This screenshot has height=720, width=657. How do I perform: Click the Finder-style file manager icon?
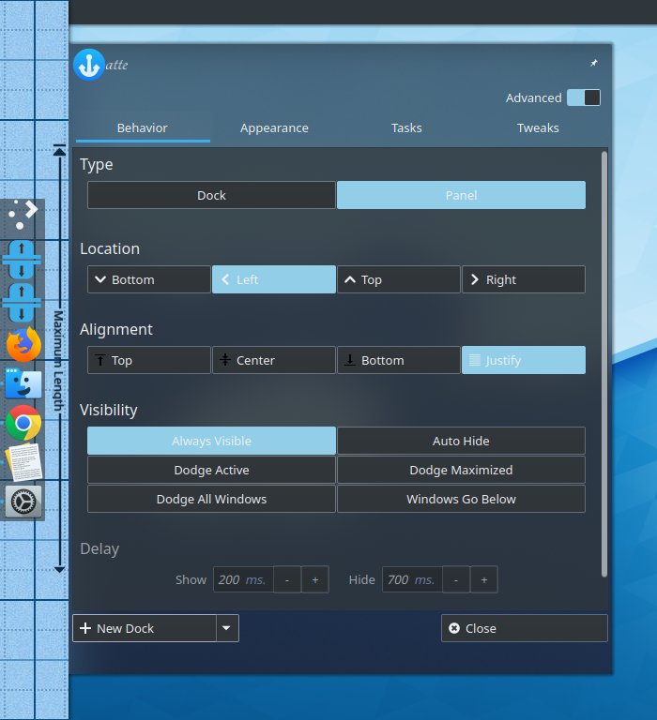coord(23,384)
